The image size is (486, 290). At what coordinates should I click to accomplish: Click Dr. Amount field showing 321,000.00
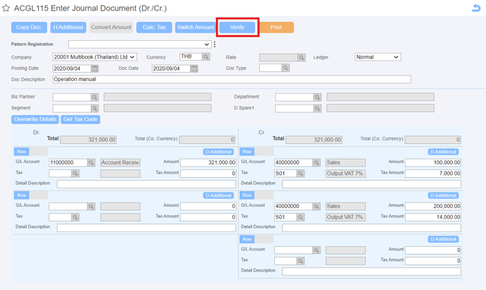coord(208,162)
